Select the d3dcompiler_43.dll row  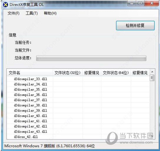click(x=78, y=132)
